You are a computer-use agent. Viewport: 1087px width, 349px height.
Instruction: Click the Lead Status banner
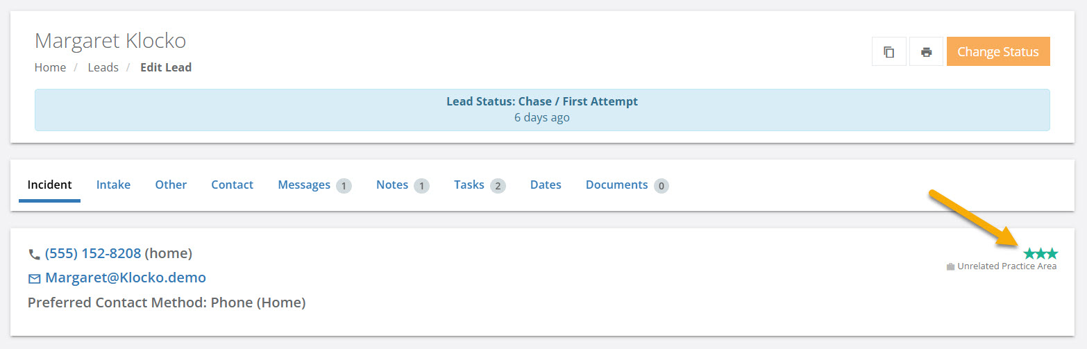coord(542,110)
